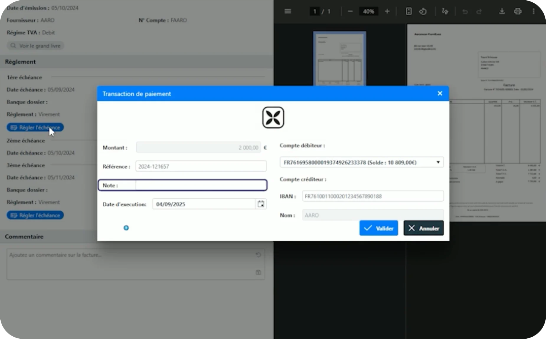Click the Nom field showing AARO

click(x=373, y=215)
